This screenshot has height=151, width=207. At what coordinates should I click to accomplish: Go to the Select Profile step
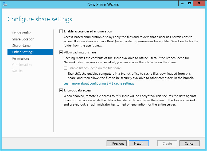click(x=22, y=33)
